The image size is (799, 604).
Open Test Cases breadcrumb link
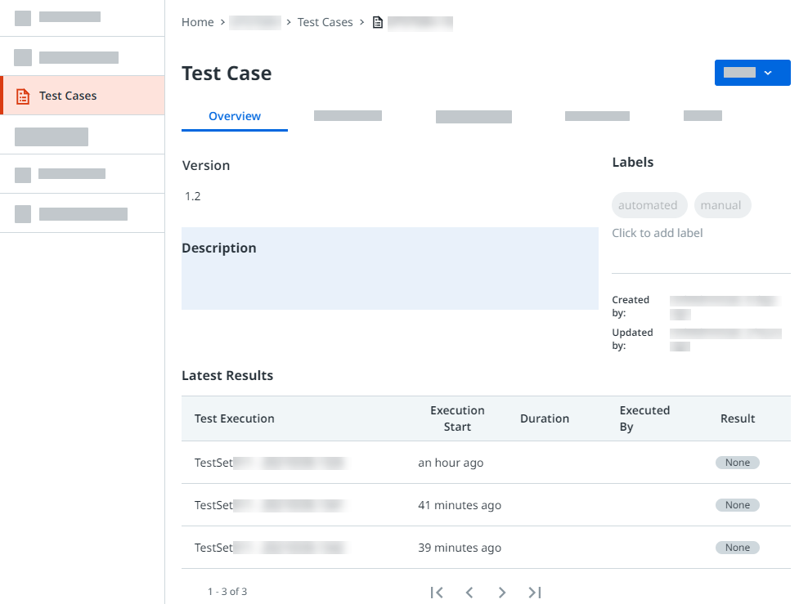[x=325, y=22]
